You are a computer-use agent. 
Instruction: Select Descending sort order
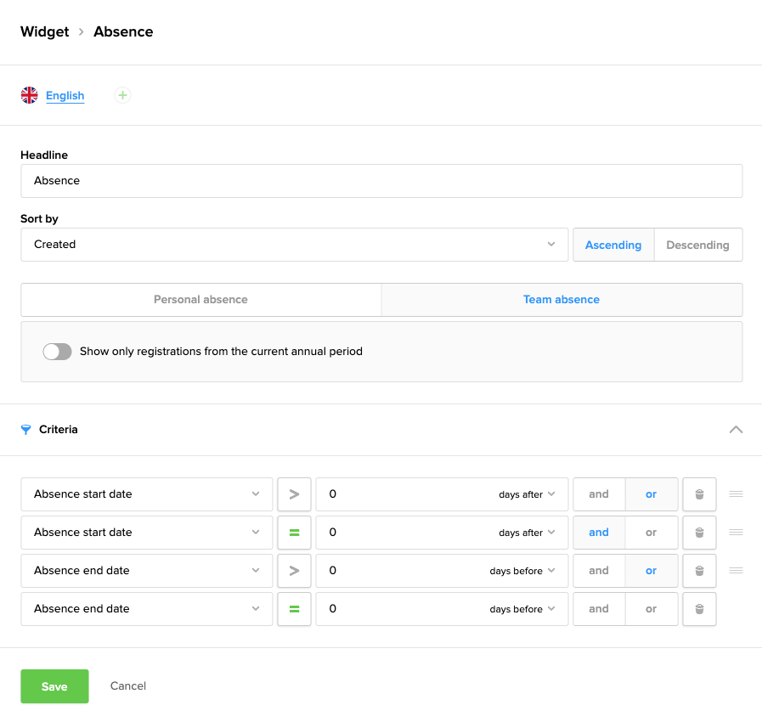pos(697,245)
